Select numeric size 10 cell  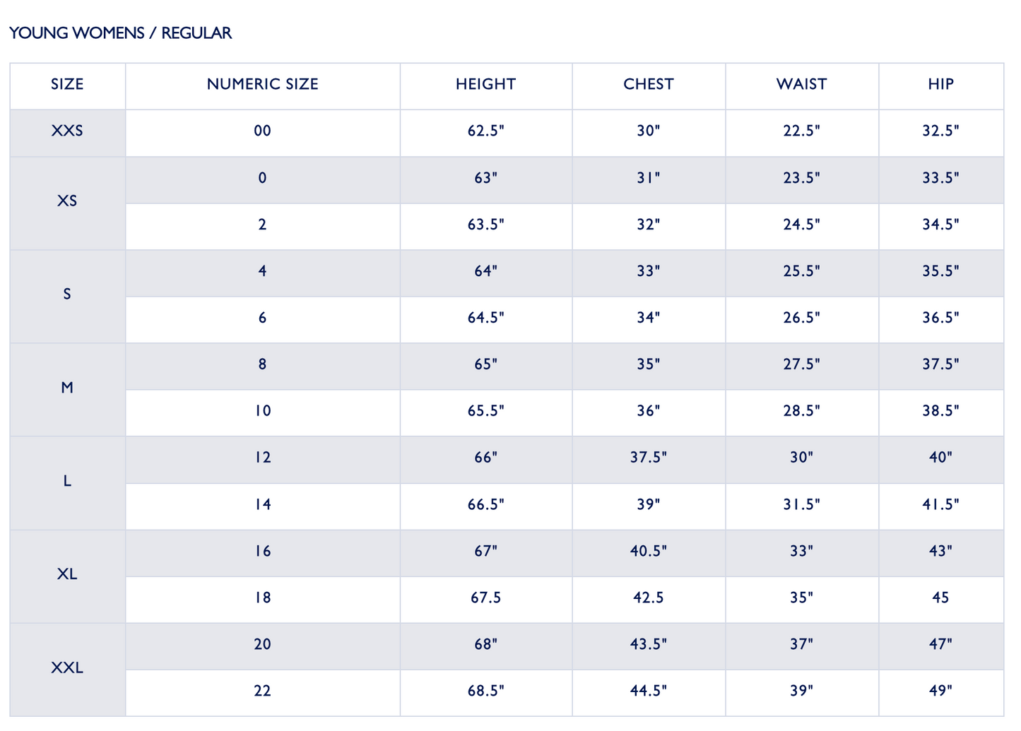pyautogui.click(x=263, y=412)
